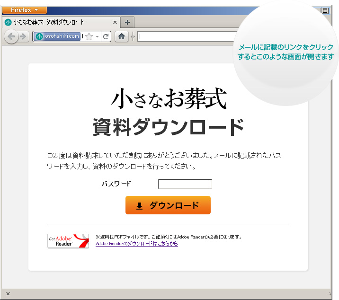Open the URL history dropdown arrow
339x300 pixels.
[97, 36]
